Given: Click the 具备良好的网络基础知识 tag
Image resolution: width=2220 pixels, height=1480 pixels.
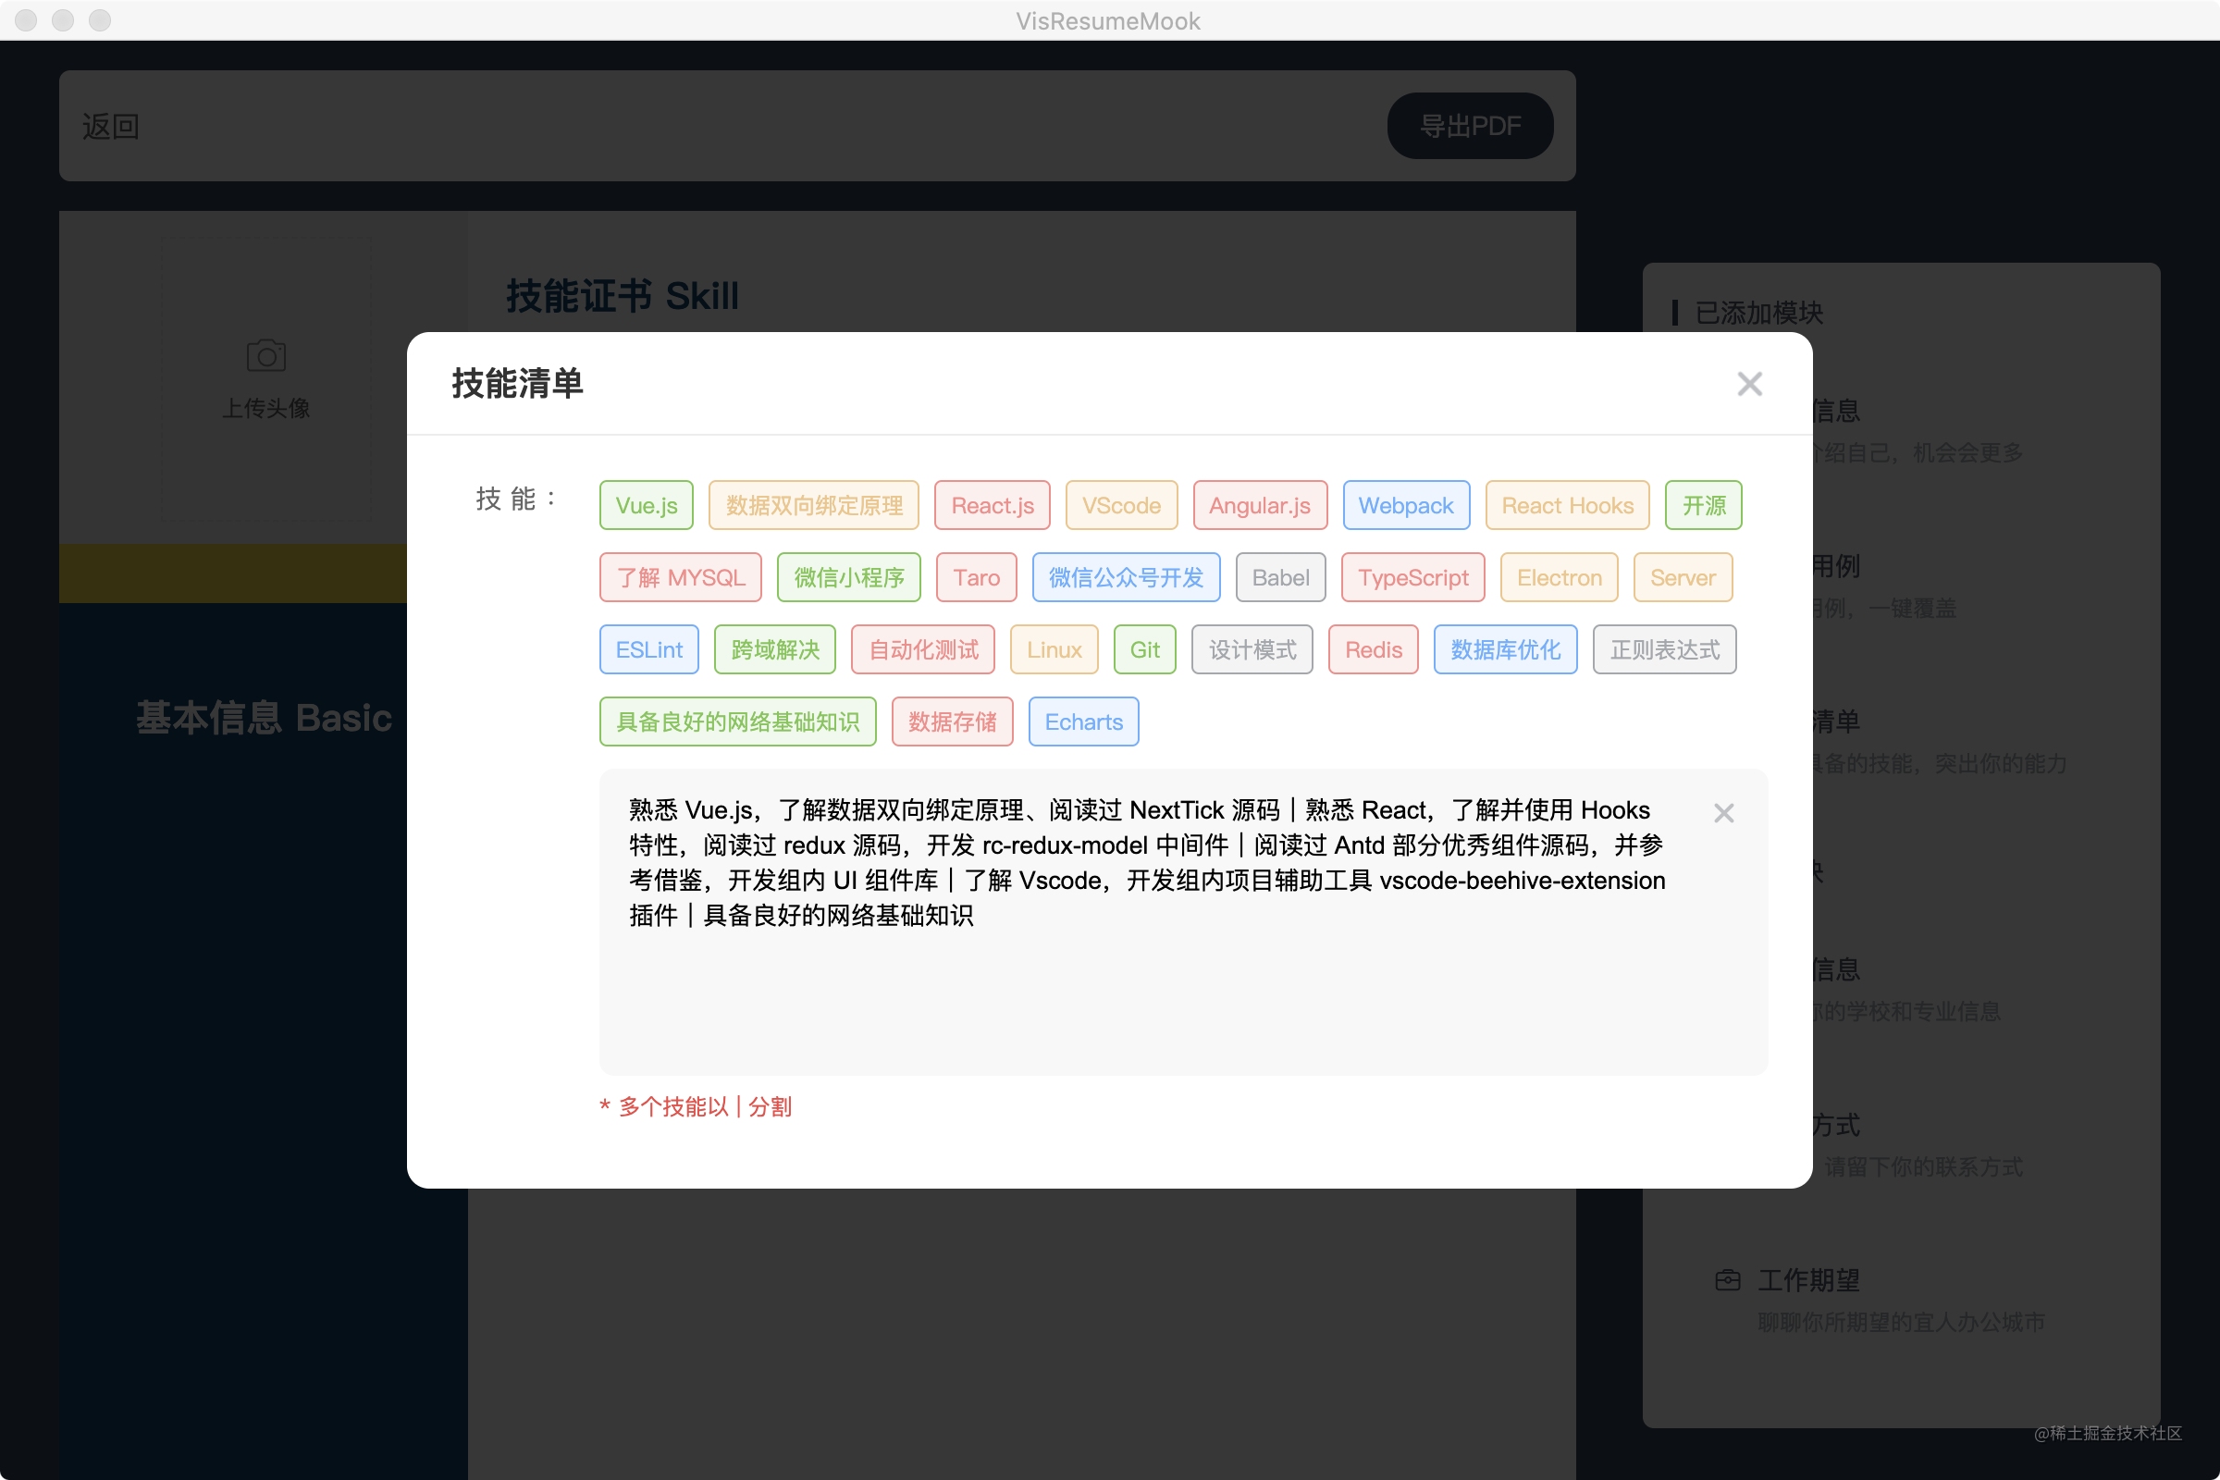Looking at the screenshot, I should pyautogui.click(x=737, y=722).
